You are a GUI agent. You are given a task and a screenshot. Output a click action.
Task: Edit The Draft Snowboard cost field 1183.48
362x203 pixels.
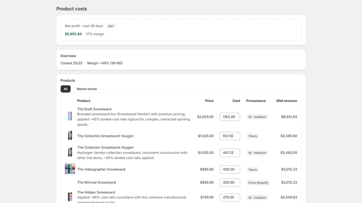coord(230,117)
